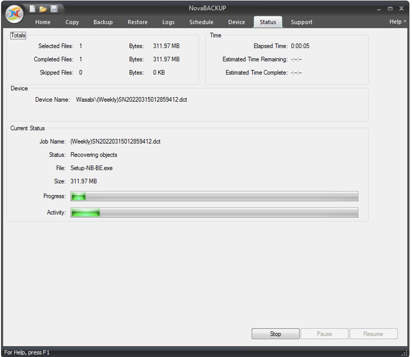412x357 pixels.
Task: Click the Skipped Files bytes value 0 KB
Action: click(x=159, y=73)
